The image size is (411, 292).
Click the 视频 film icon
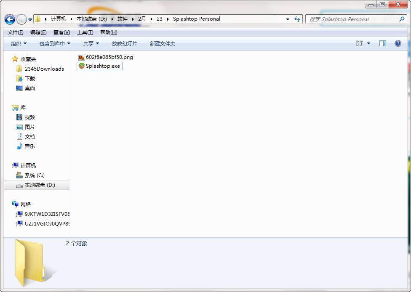tap(19, 117)
